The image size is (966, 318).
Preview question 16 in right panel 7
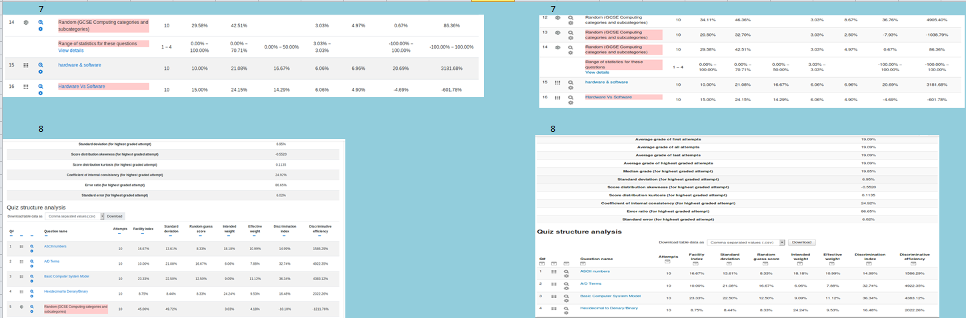pos(571,97)
